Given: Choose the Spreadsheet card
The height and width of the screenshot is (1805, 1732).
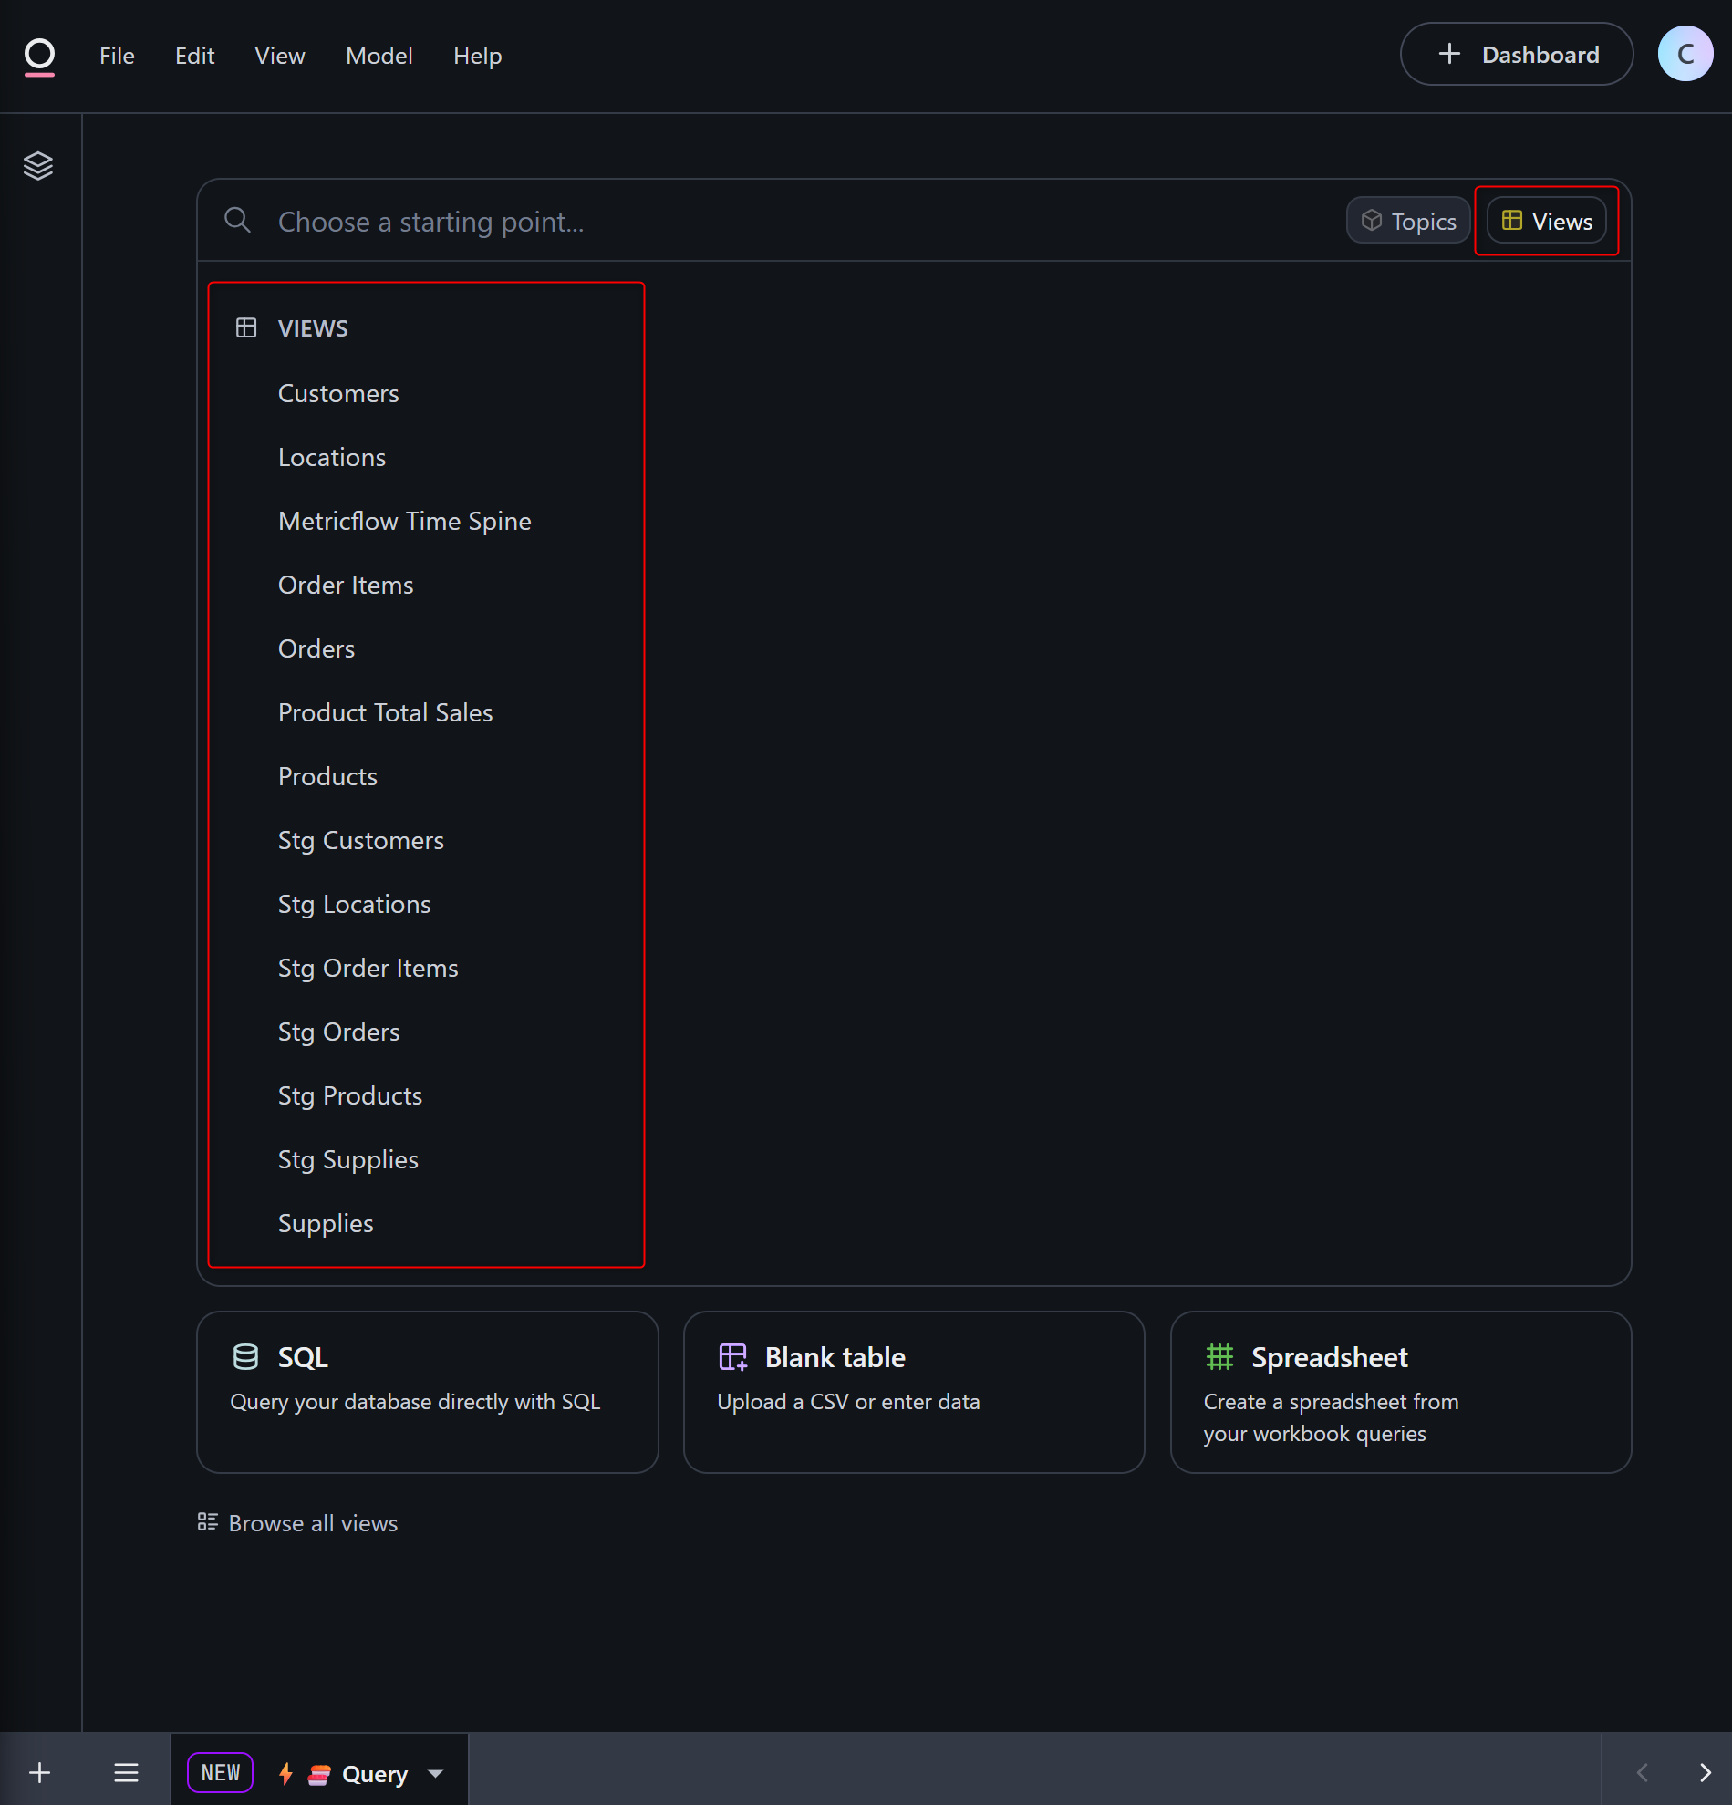Looking at the screenshot, I should pyautogui.click(x=1401, y=1392).
